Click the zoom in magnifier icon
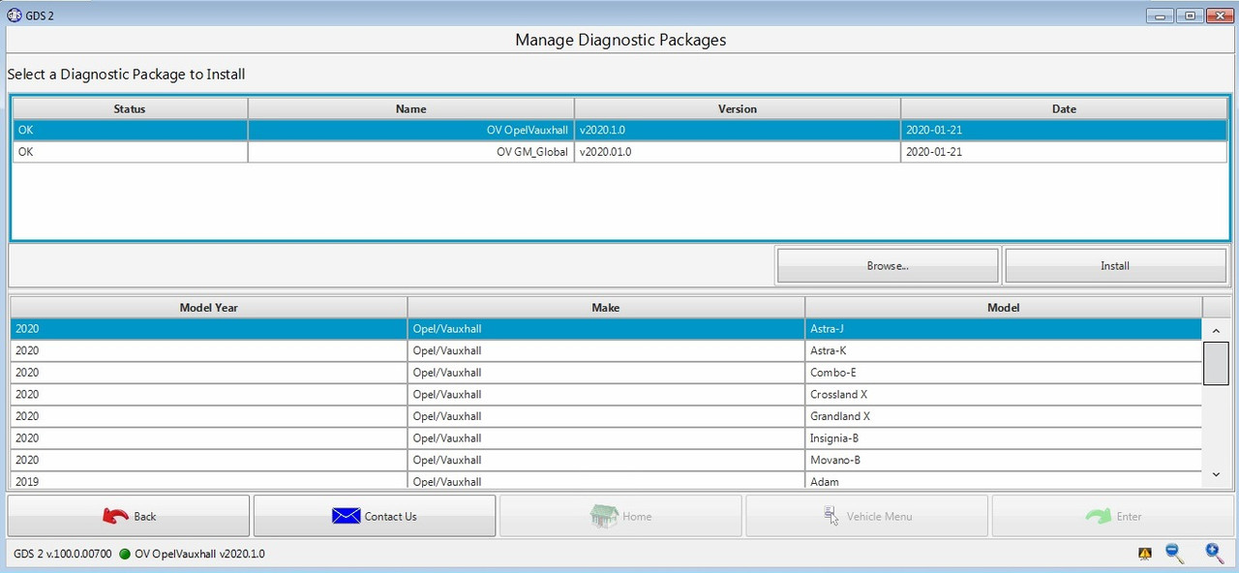The image size is (1239, 573). [x=1215, y=553]
